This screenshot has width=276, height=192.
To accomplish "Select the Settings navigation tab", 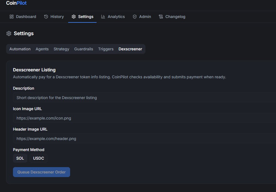I will (82, 17).
